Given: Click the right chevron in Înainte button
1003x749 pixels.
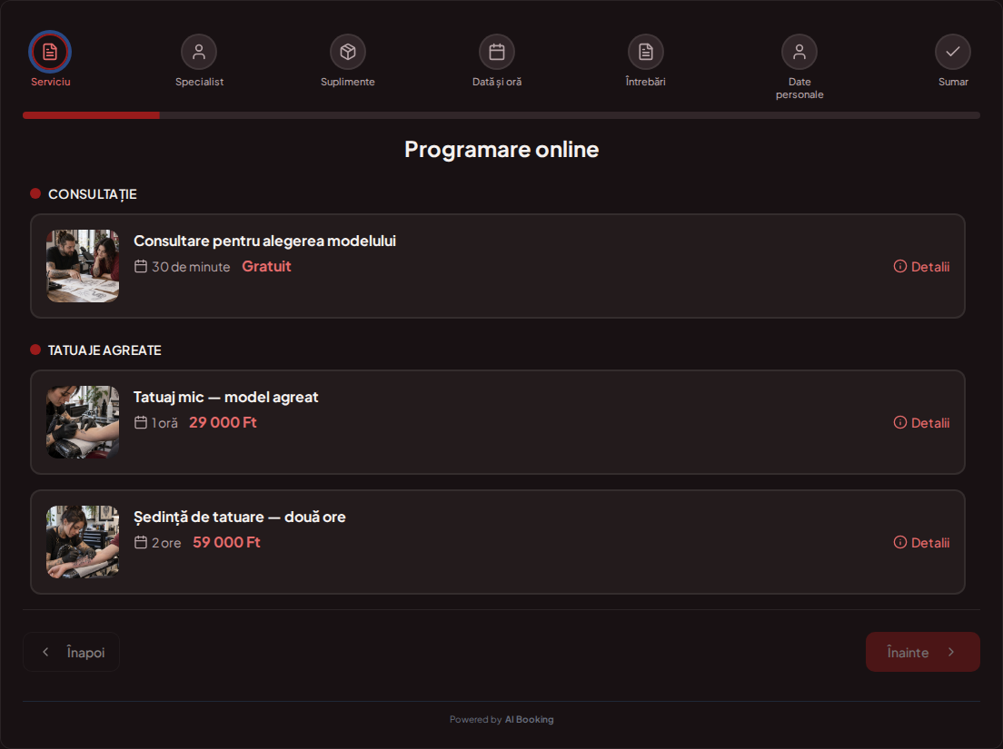Looking at the screenshot, I should [x=951, y=652].
